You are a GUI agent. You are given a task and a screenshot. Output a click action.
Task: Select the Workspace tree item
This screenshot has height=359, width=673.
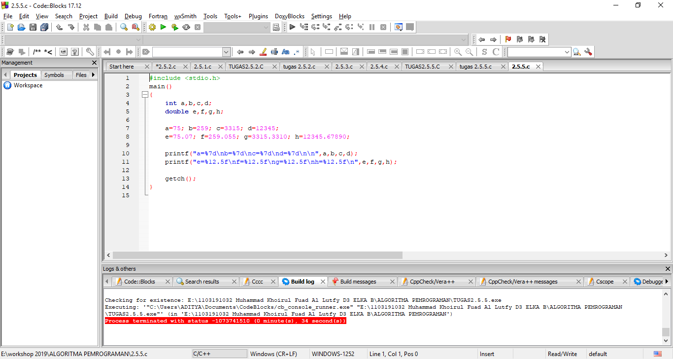point(28,85)
